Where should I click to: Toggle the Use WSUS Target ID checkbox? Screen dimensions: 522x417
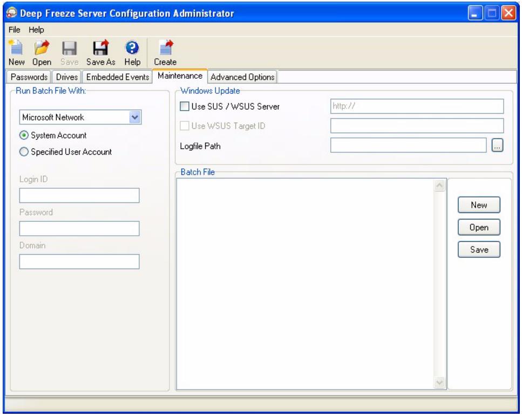(185, 126)
